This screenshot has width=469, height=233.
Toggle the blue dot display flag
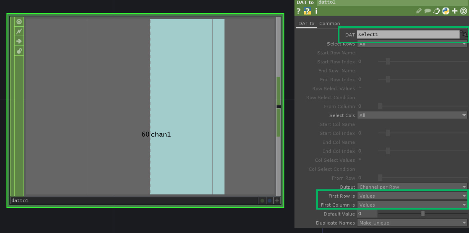[x=270, y=200]
